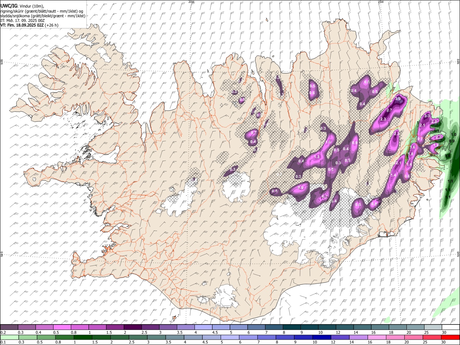Click the white Hofsjökull glacier area
Image resolution: width=460 pixels, height=345 pixels.
point(236,187)
